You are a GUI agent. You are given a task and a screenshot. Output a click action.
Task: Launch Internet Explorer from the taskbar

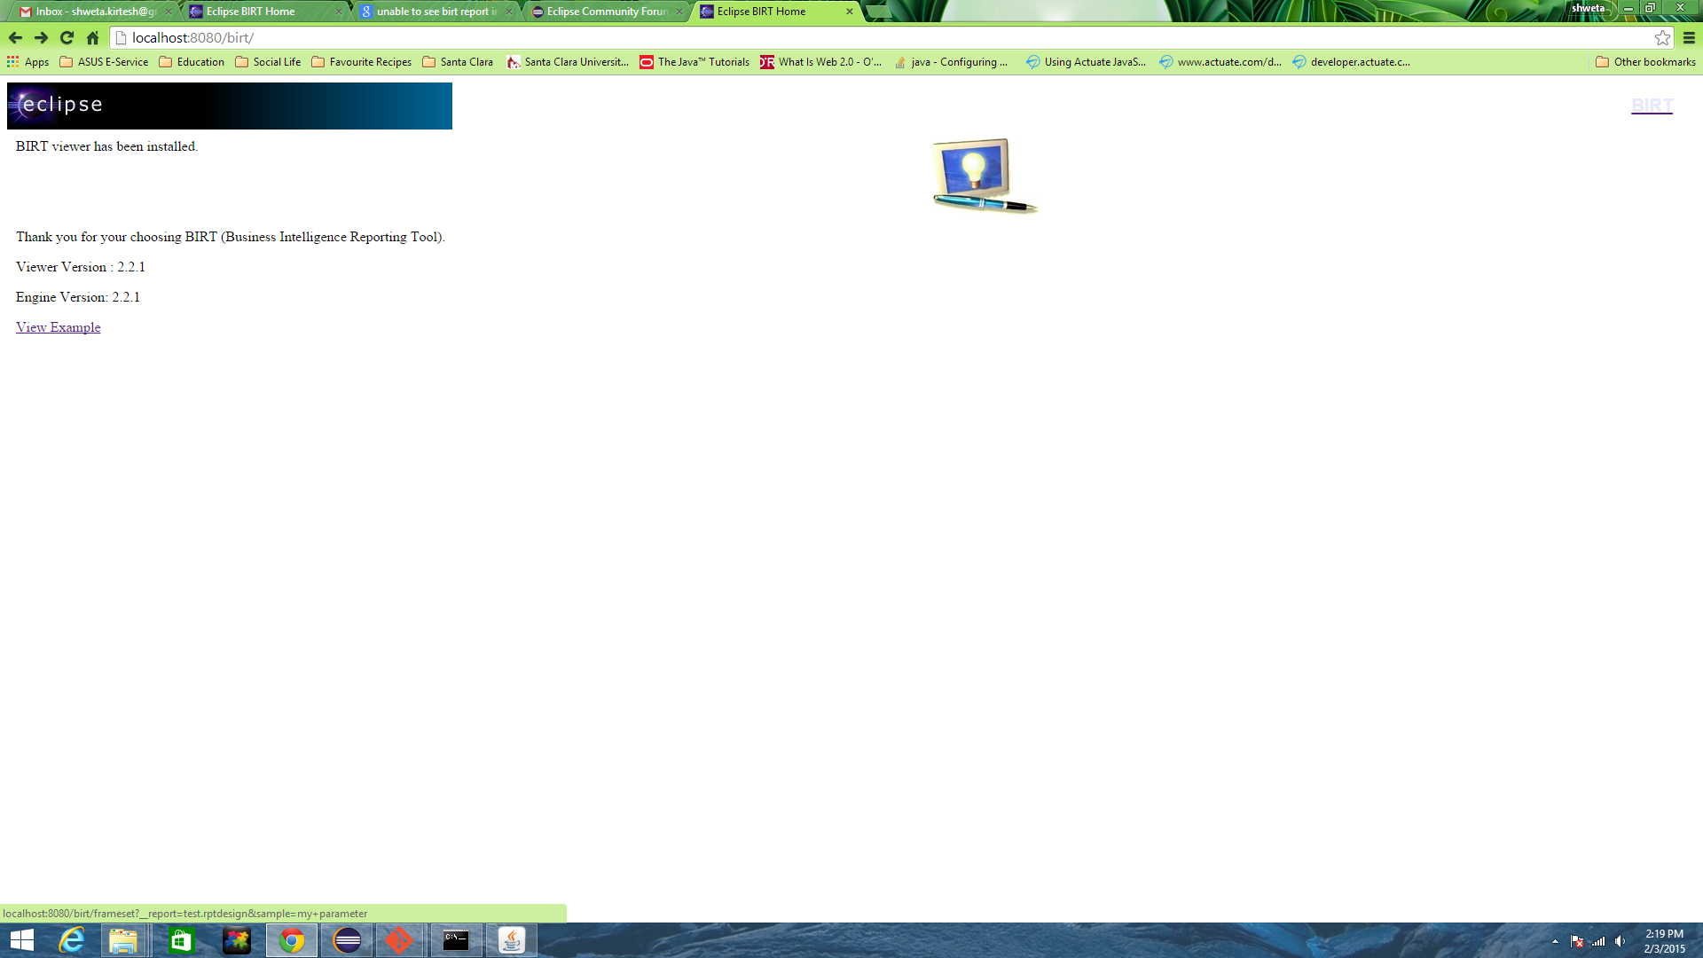click(x=72, y=940)
